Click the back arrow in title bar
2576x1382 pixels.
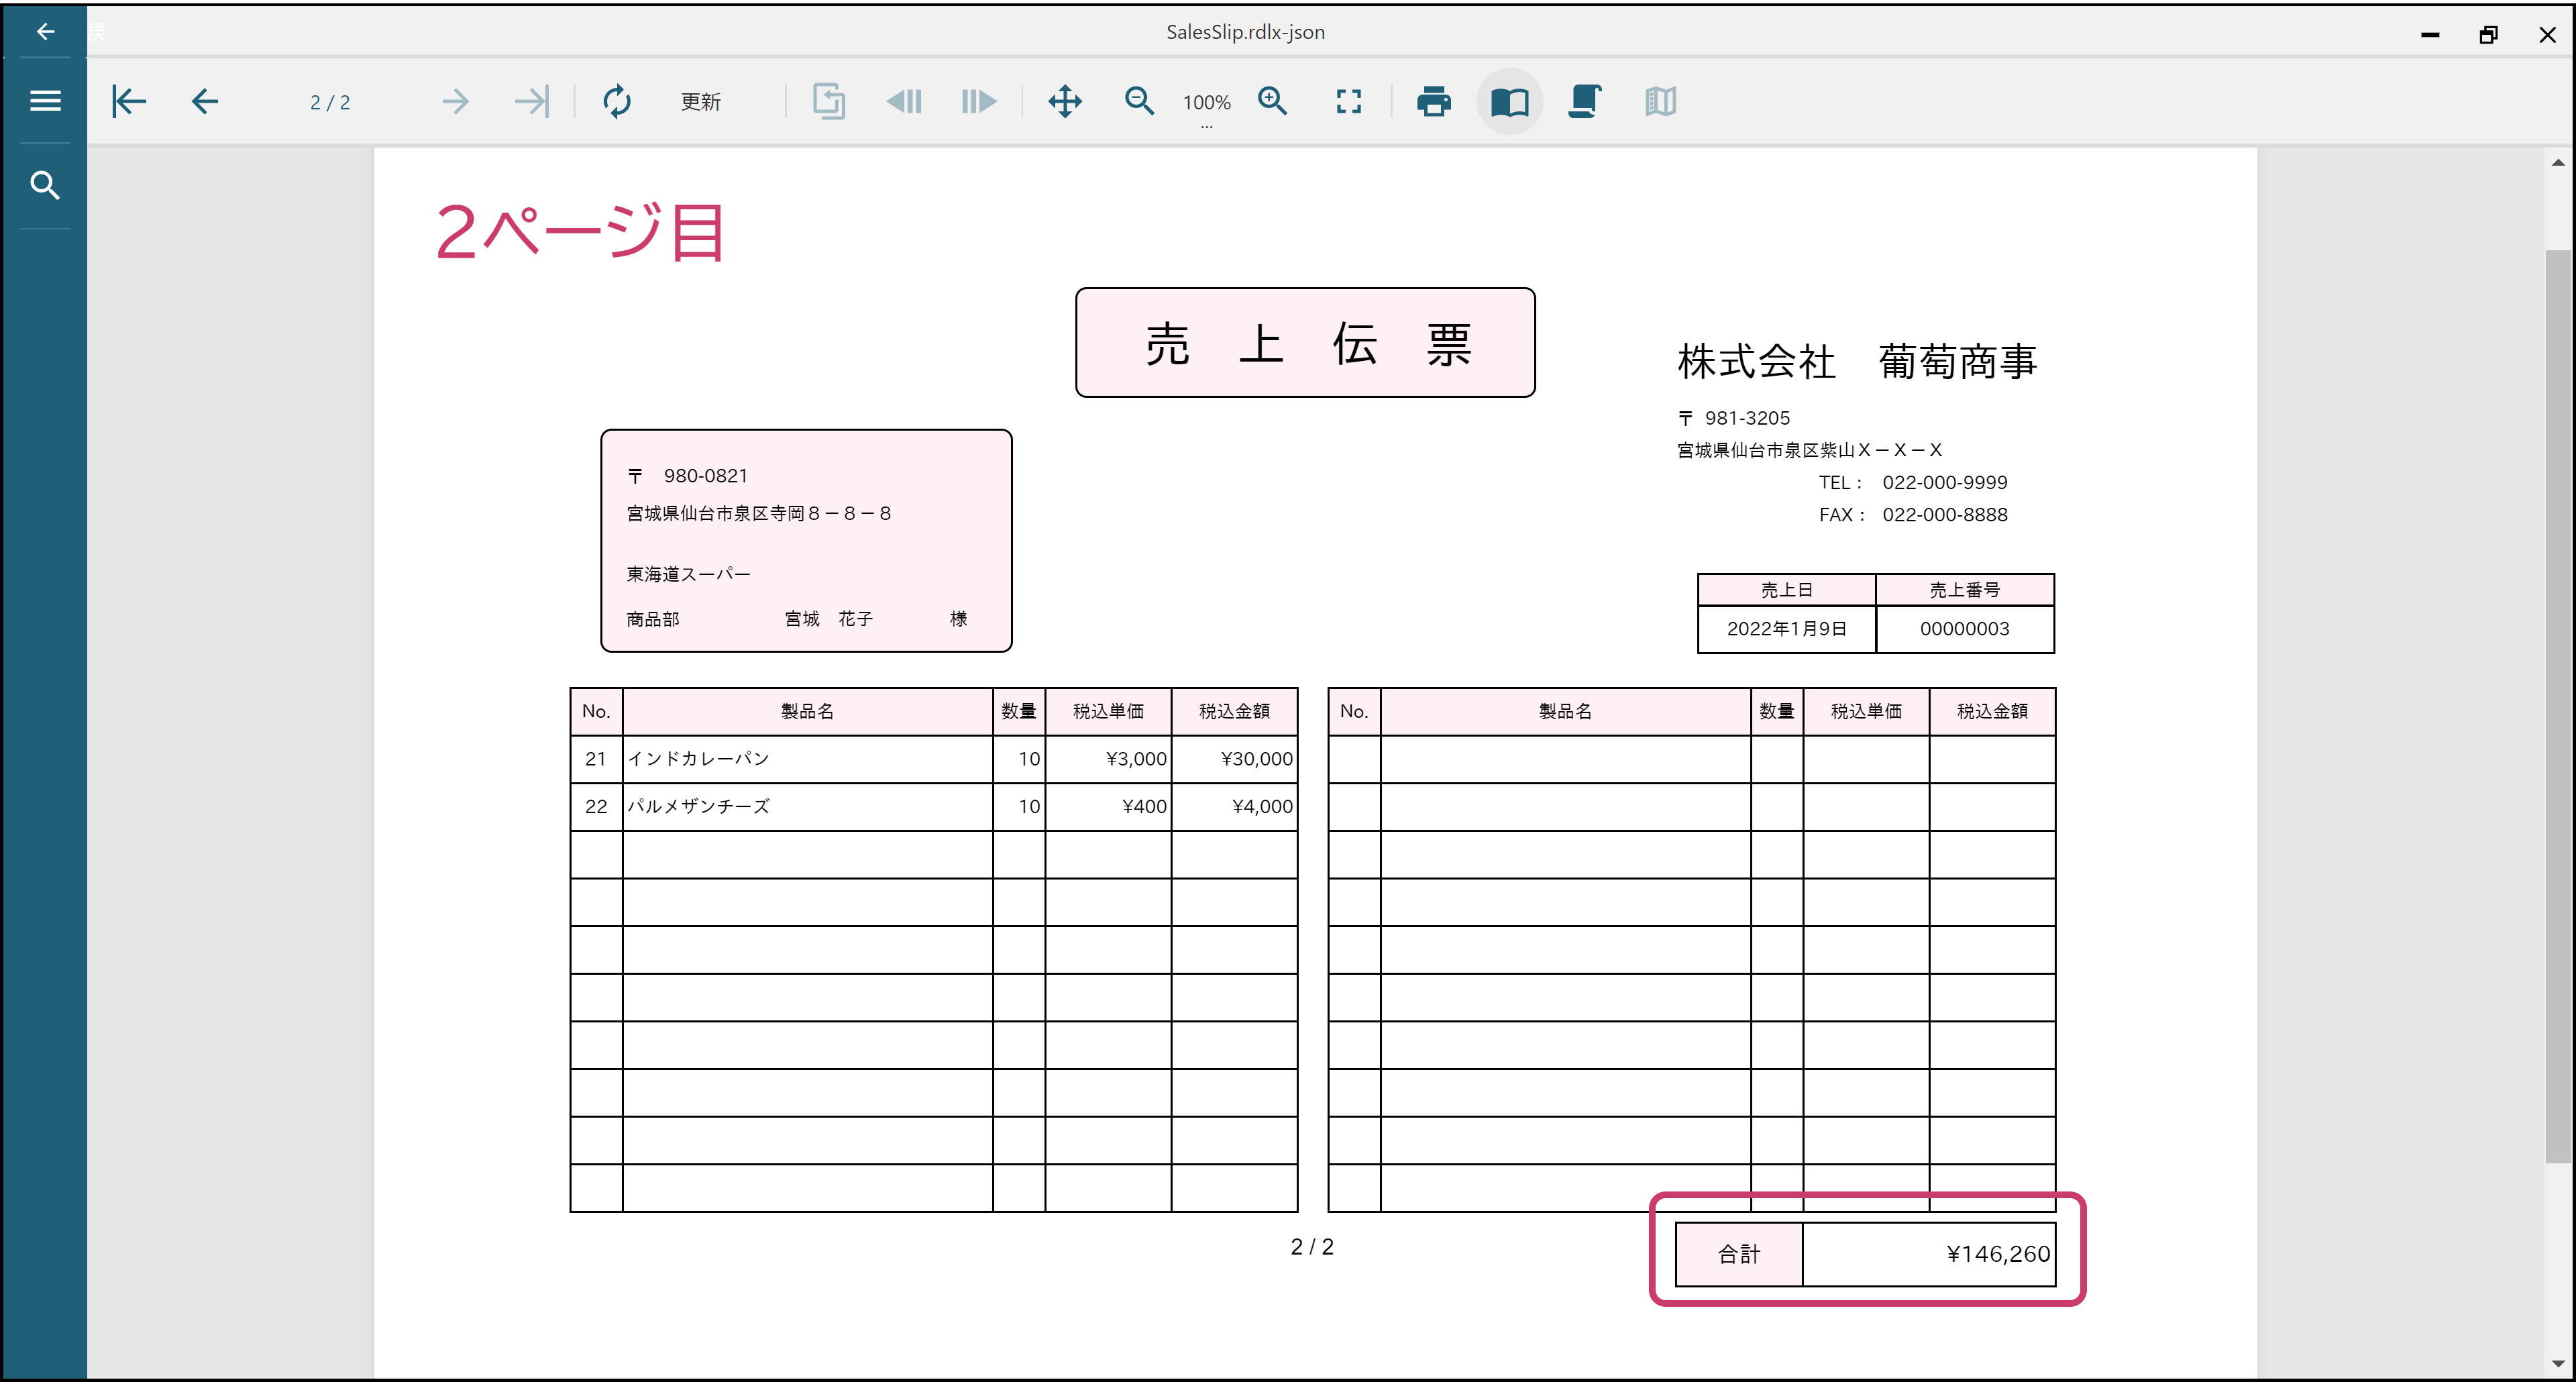tap(45, 32)
